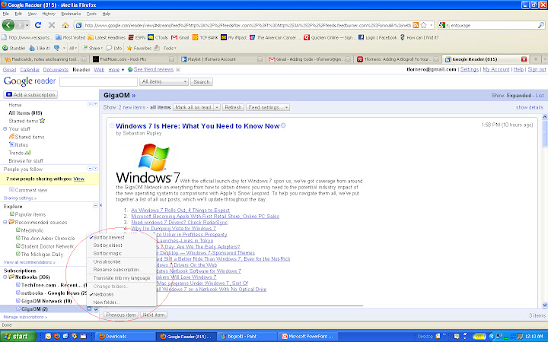Click the Next item button

pos(154,315)
